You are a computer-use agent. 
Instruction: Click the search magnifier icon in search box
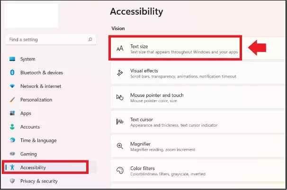[90, 40]
